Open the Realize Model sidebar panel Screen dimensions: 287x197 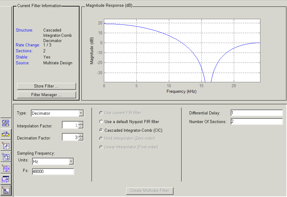click(x=6, y=157)
